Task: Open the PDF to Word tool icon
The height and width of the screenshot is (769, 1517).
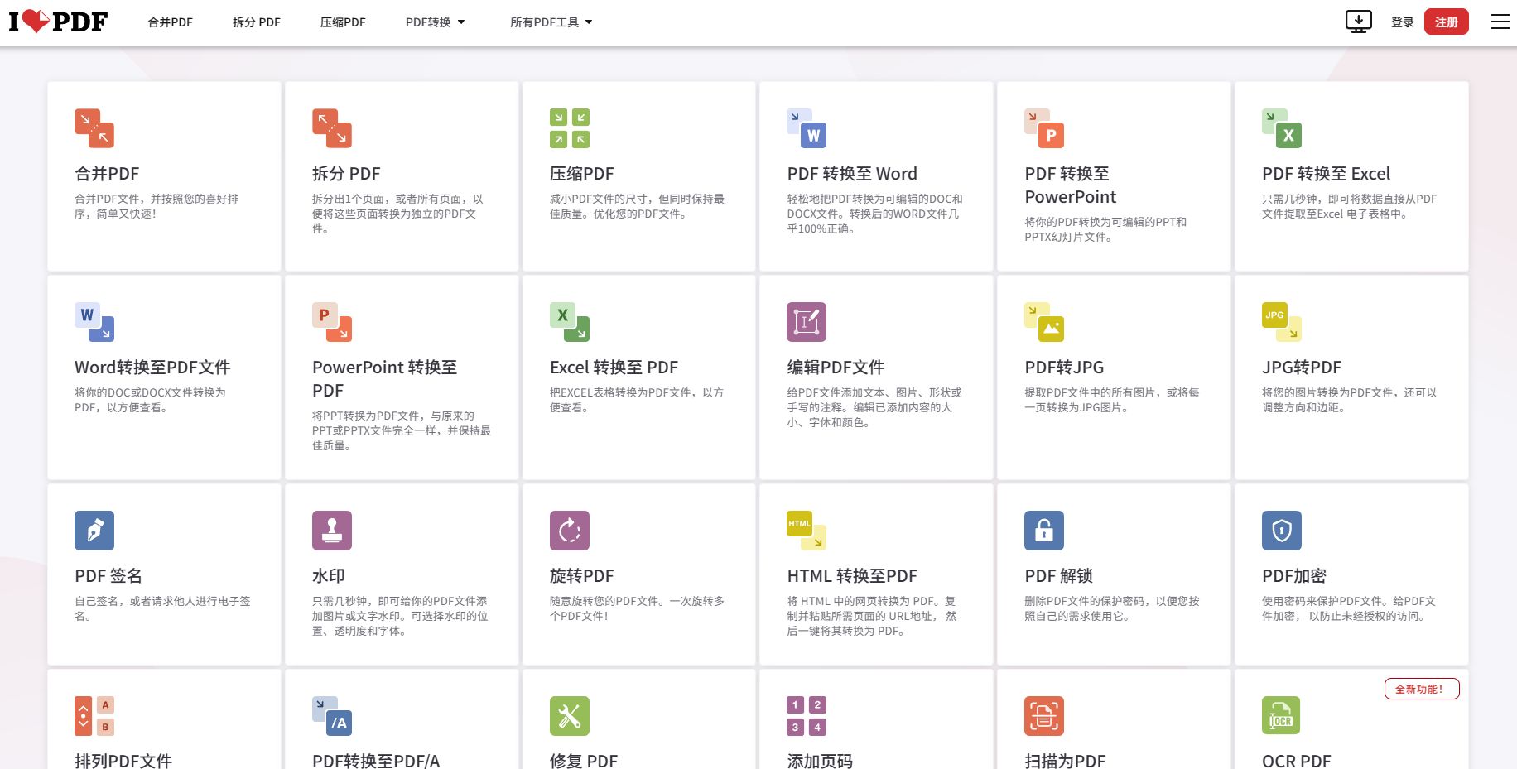Action: coord(807,128)
